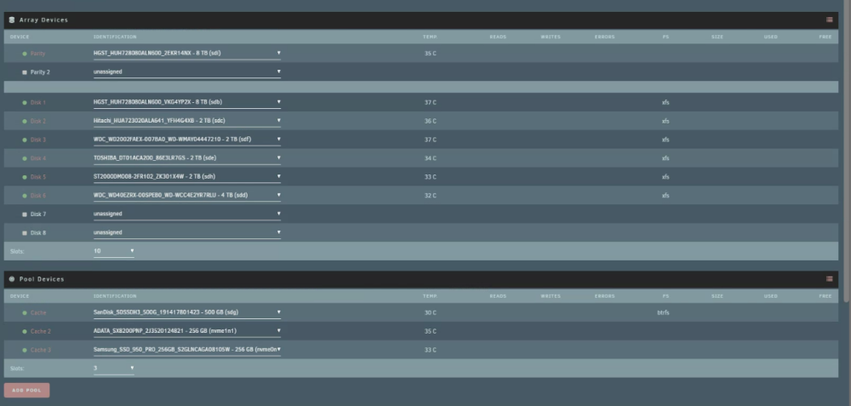Open Disk 5 ST2000DM008 dropdown
This screenshot has width=851, height=406.
[x=187, y=176]
